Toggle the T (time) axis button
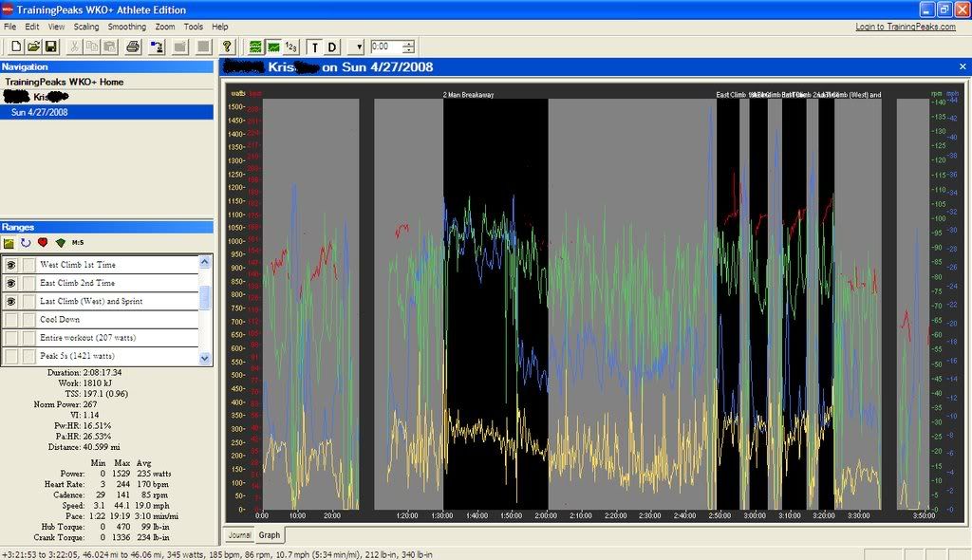 (314, 47)
